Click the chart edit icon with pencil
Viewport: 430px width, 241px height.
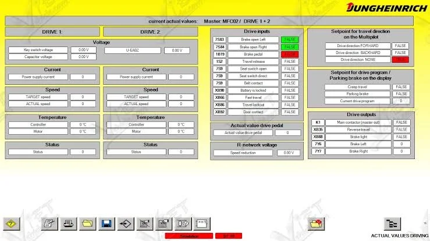point(164,224)
